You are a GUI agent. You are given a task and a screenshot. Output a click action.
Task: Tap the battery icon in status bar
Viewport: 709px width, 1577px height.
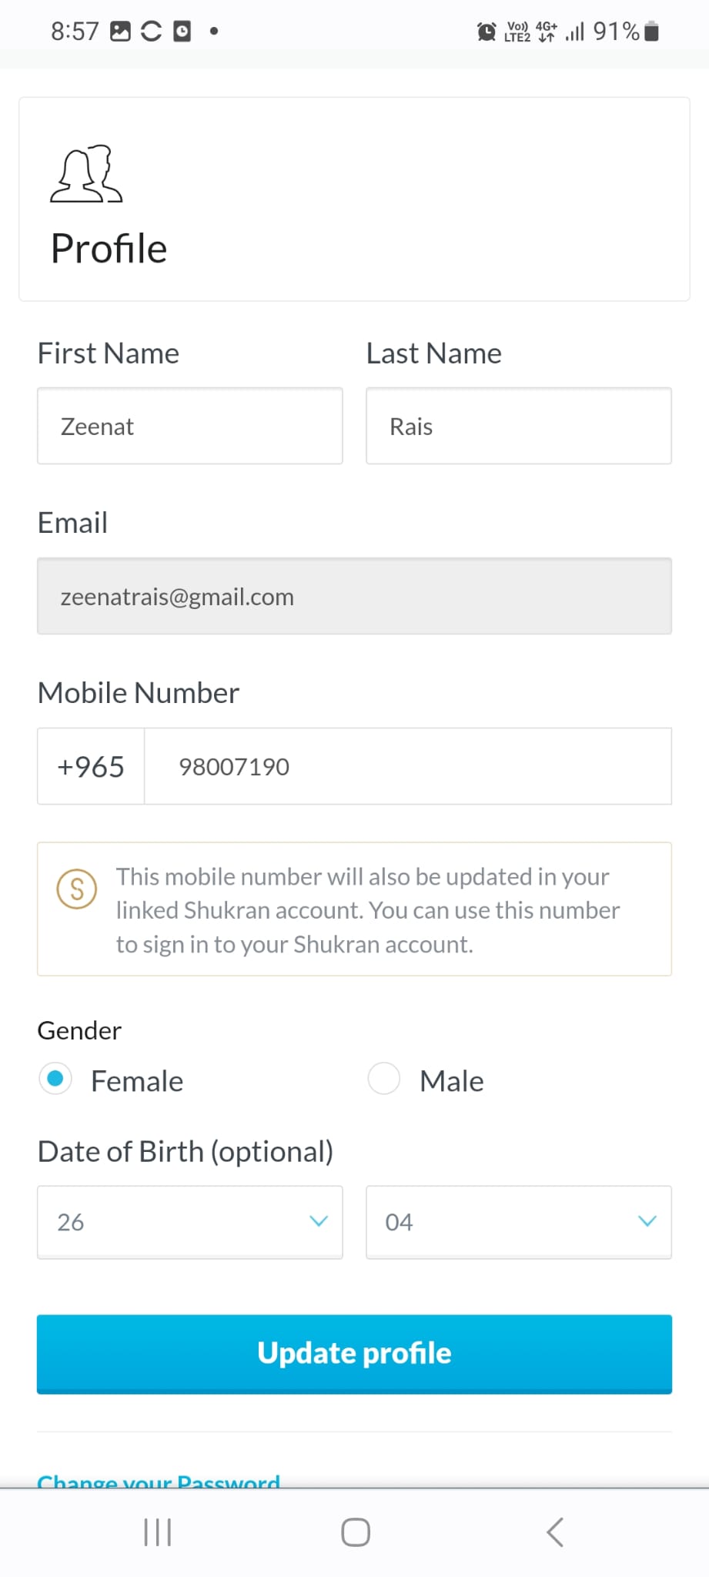coord(652,32)
